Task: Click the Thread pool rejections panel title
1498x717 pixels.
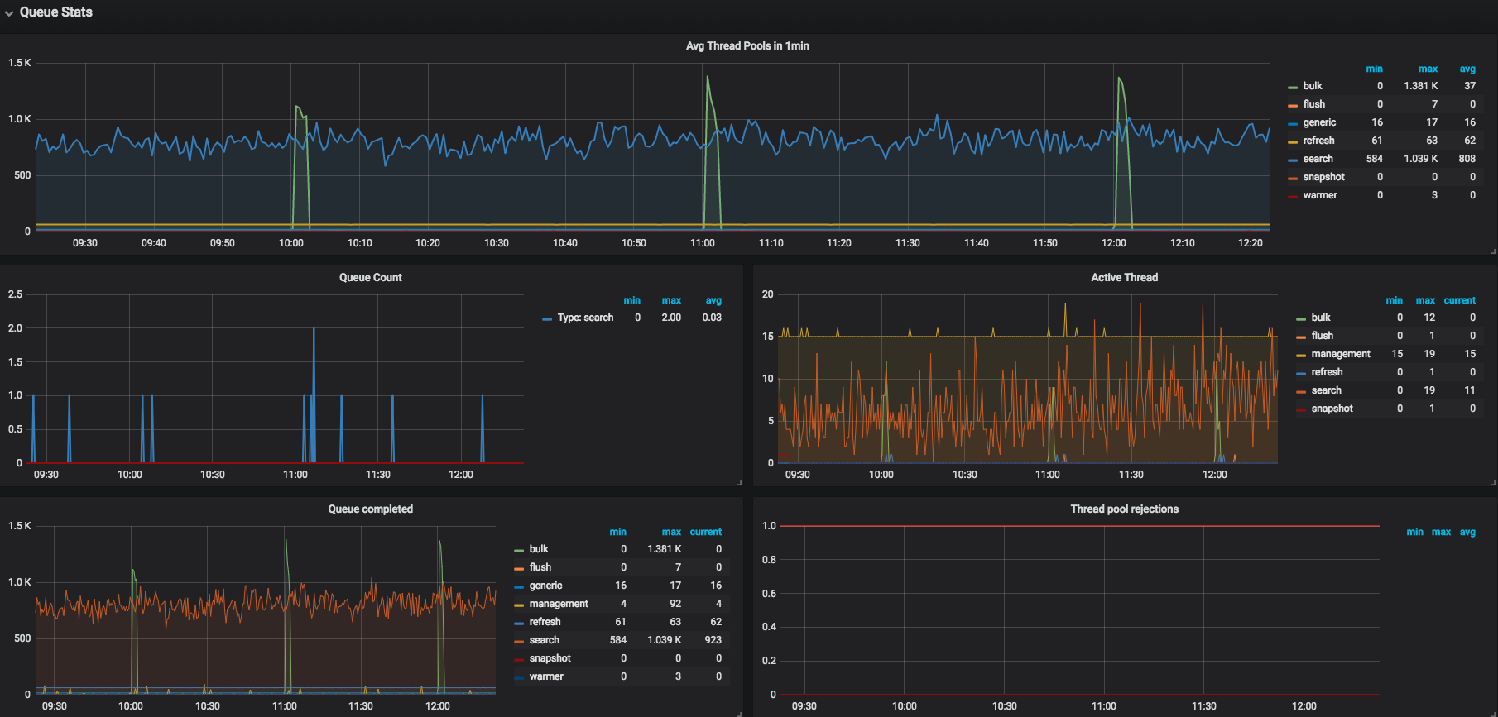Action: point(1123,509)
